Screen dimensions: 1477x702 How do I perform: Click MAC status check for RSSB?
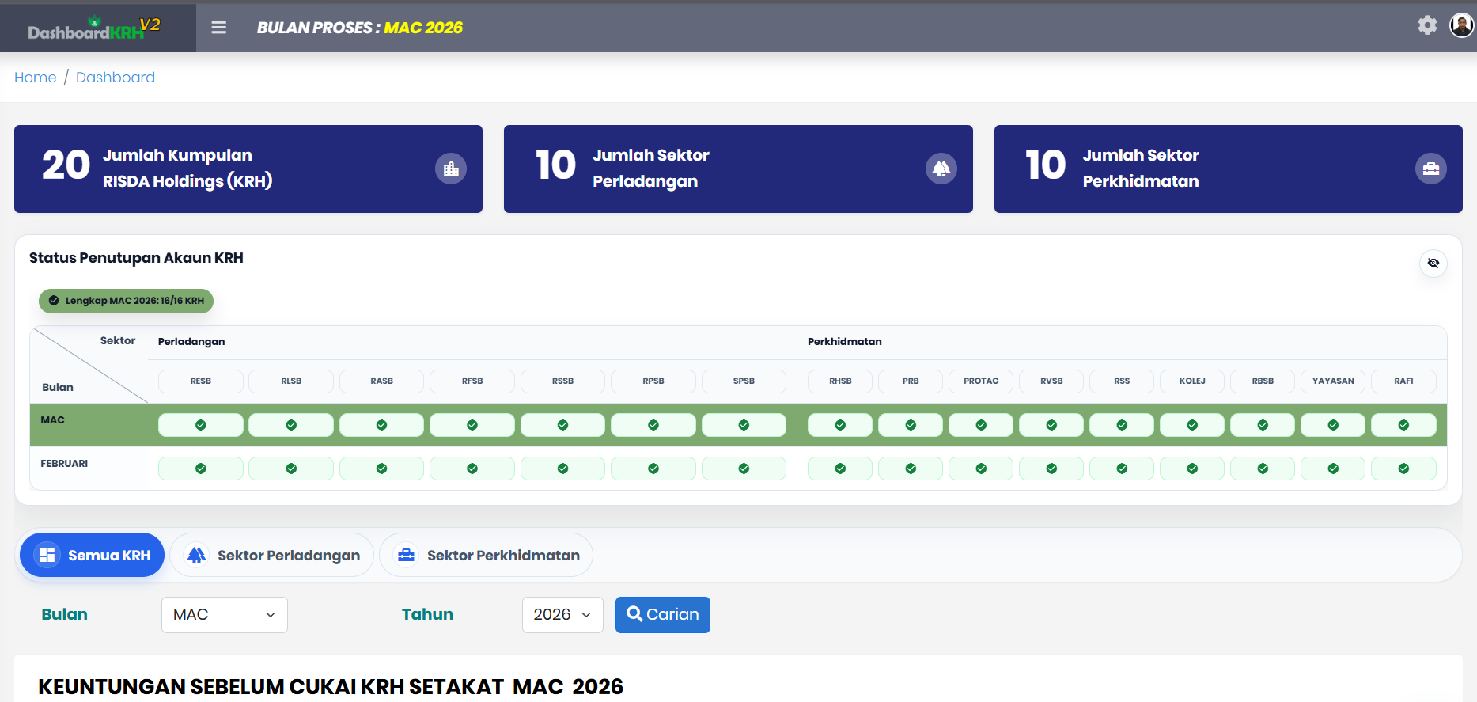[x=562, y=425]
